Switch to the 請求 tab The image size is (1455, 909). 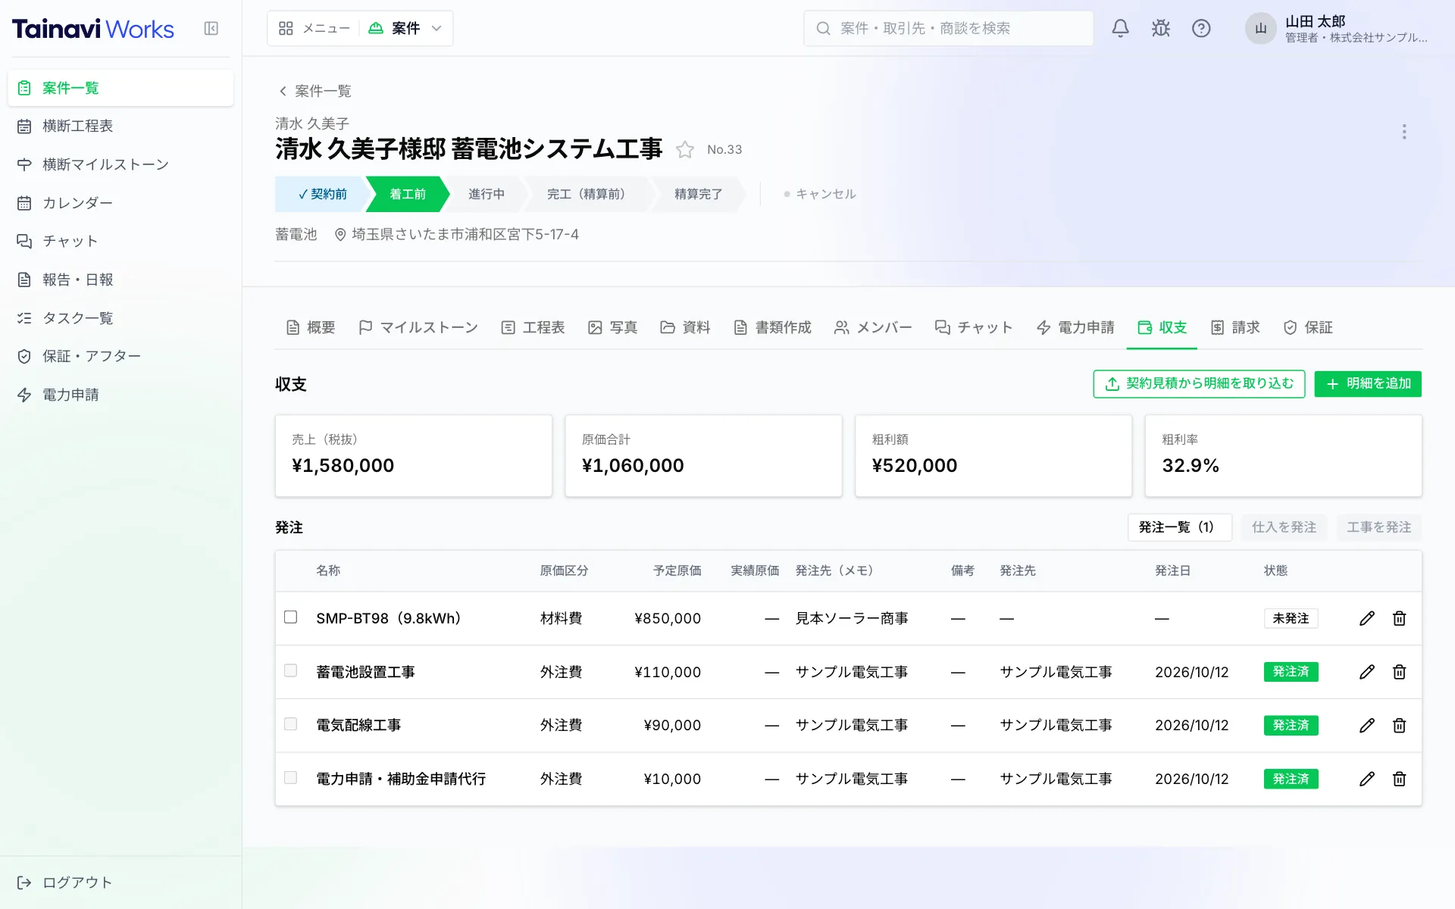(x=1235, y=327)
